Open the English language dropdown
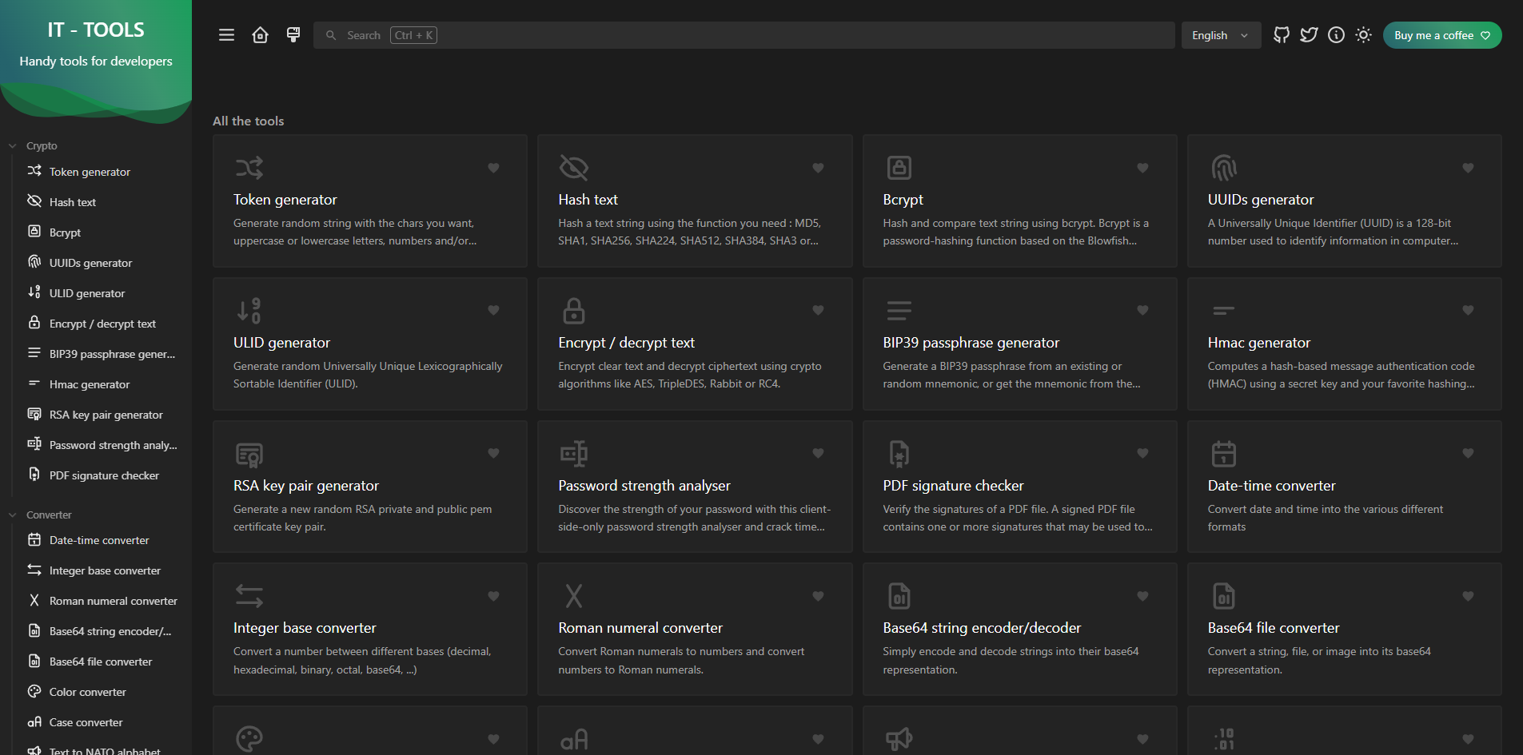This screenshot has width=1523, height=755. pos(1220,34)
